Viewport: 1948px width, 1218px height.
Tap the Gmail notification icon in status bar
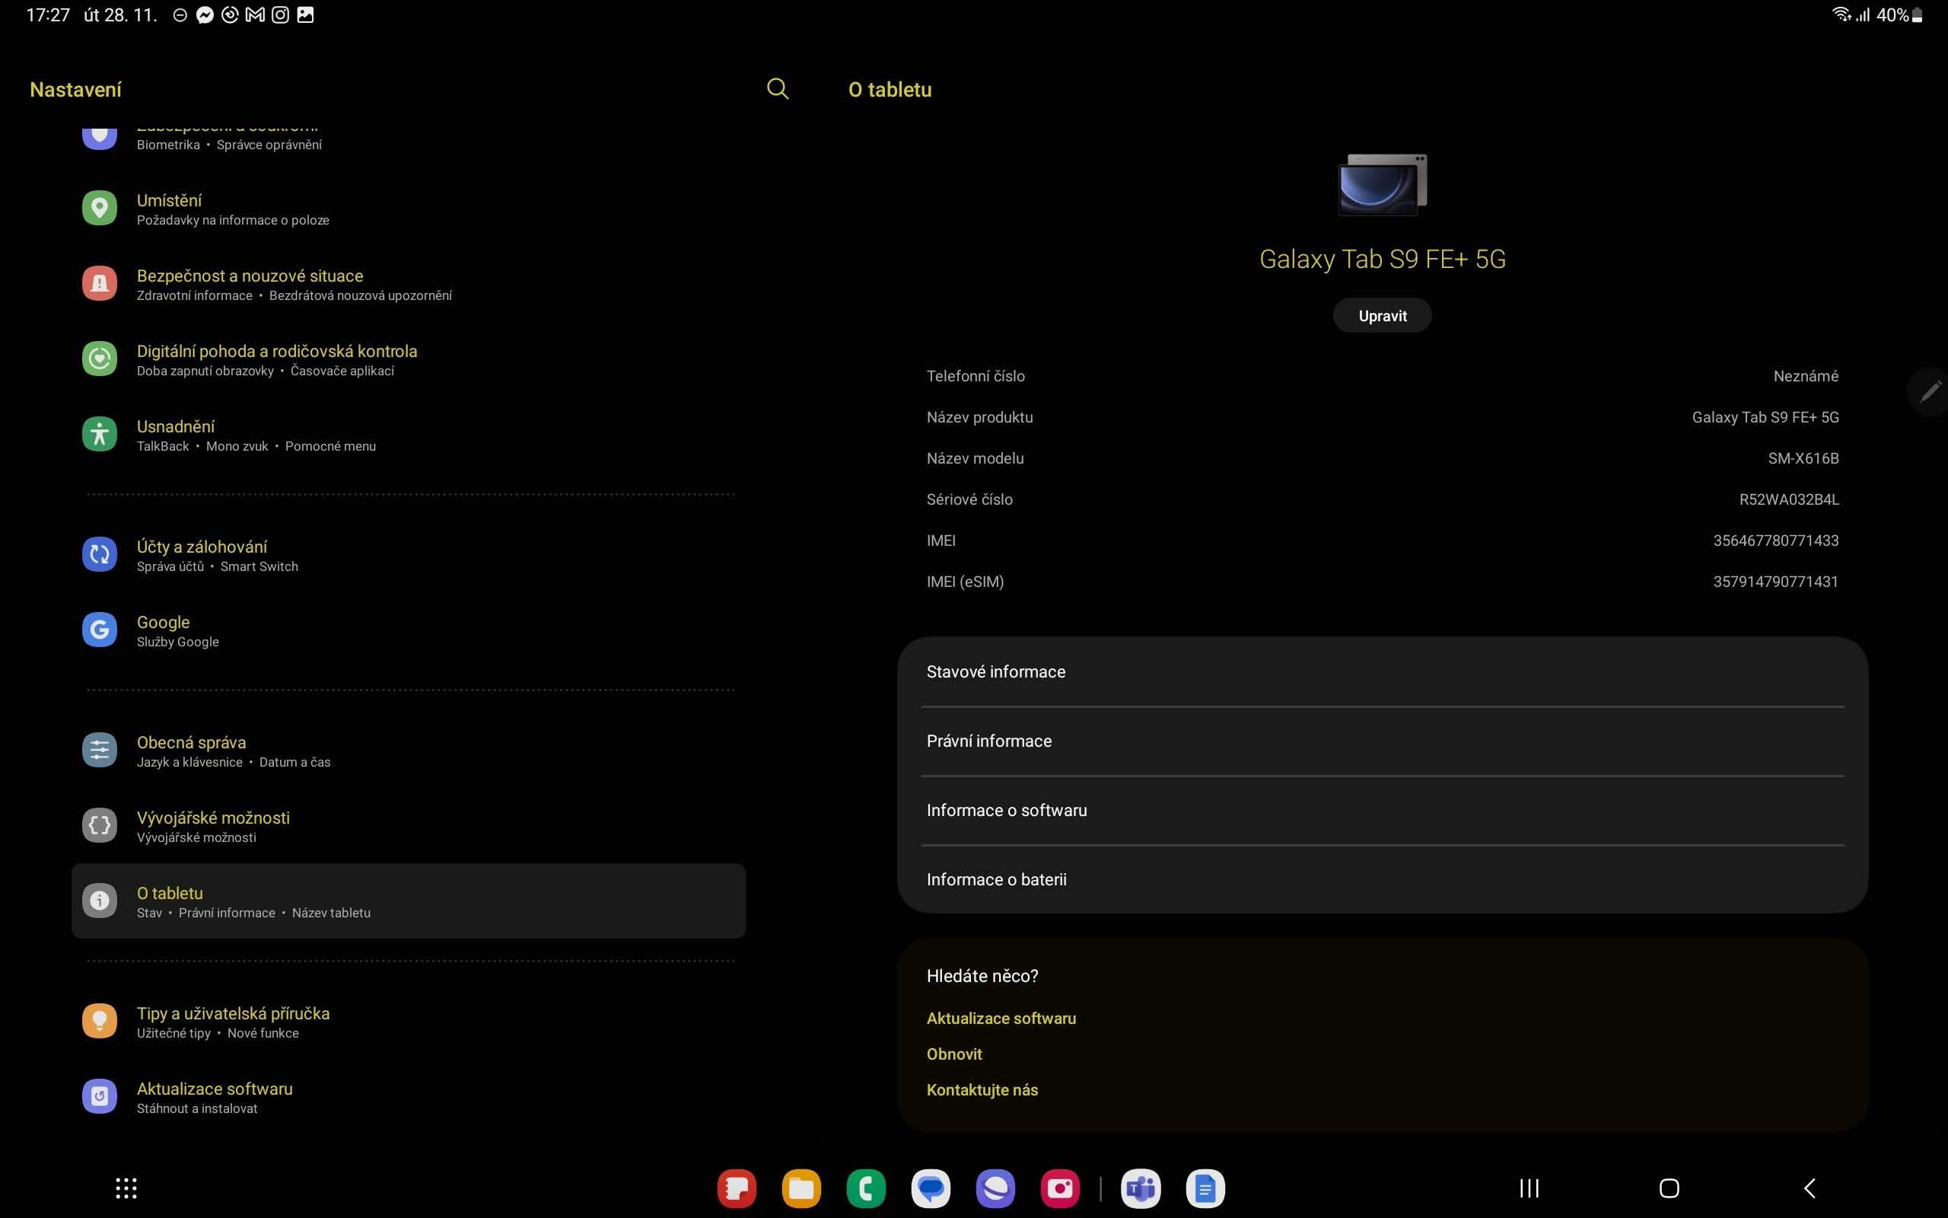255,14
